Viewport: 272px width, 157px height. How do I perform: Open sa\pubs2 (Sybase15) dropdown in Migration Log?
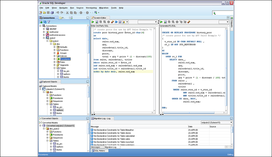coord(217,122)
